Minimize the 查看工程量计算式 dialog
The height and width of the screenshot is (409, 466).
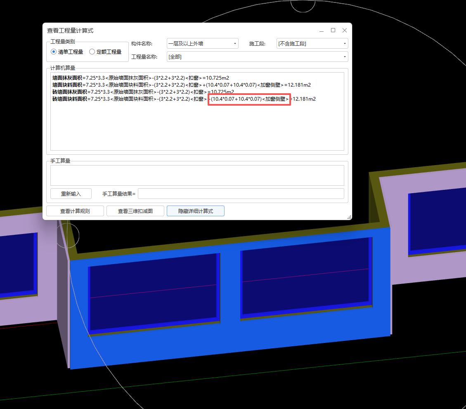321,30
